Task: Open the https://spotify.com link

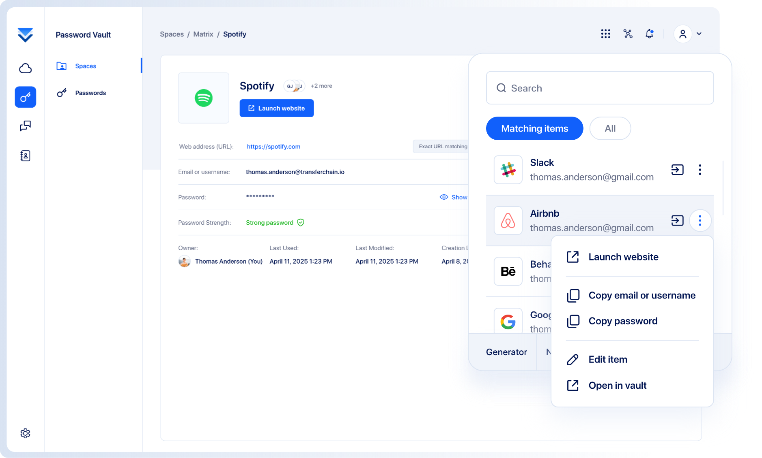Action: tap(273, 147)
